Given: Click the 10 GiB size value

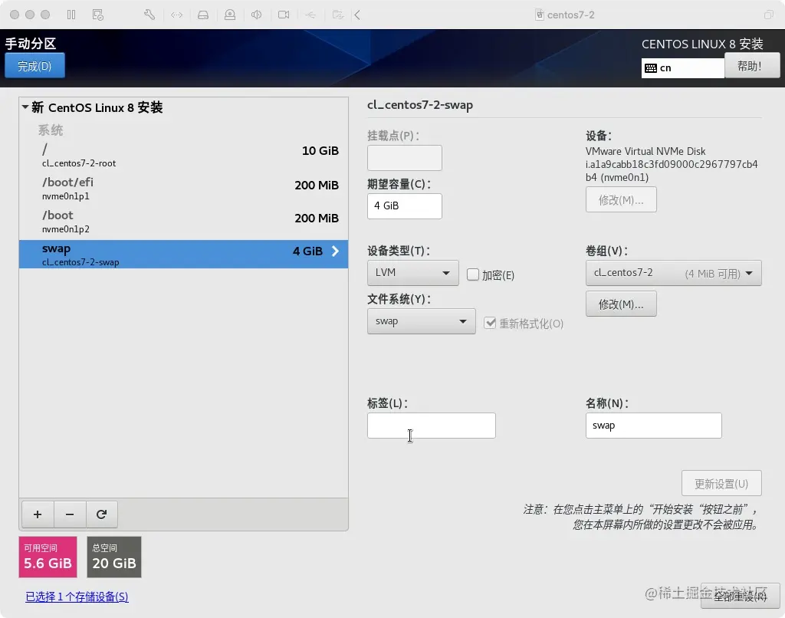Looking at the screenshot, I should pyautogui.click(x=320, y=151).
